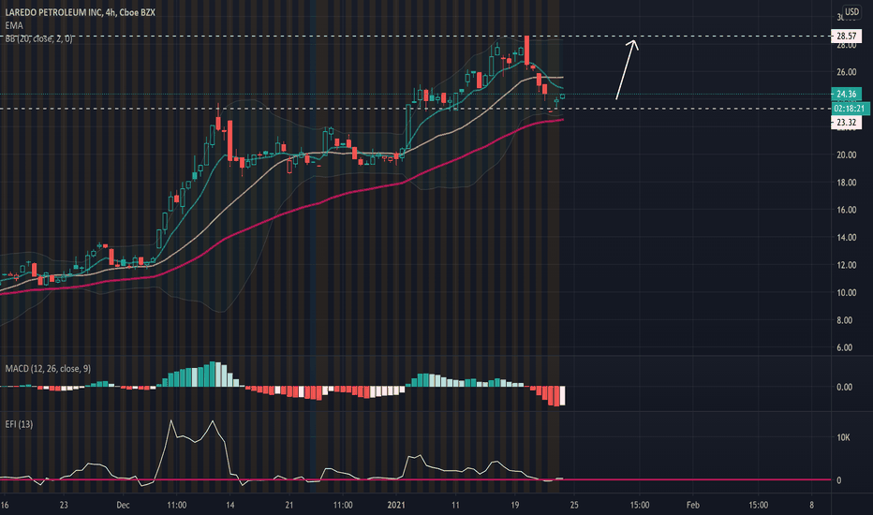873x515 pixels.
Task: Select the dashed horizontal line at 28.57
Action: [415, 37]
